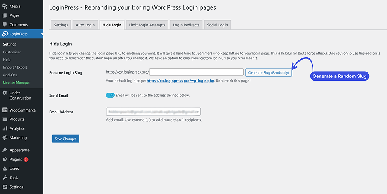387x194 pixels.
Task: Click 'Add email, Use comma' hint text
Action: point(154,120)
